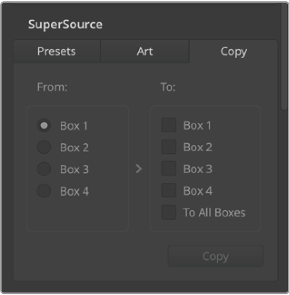The height and width of the screenshot is (295, 289).
Task: Enable To All Boxes checkbox
Action: (169, 213)
